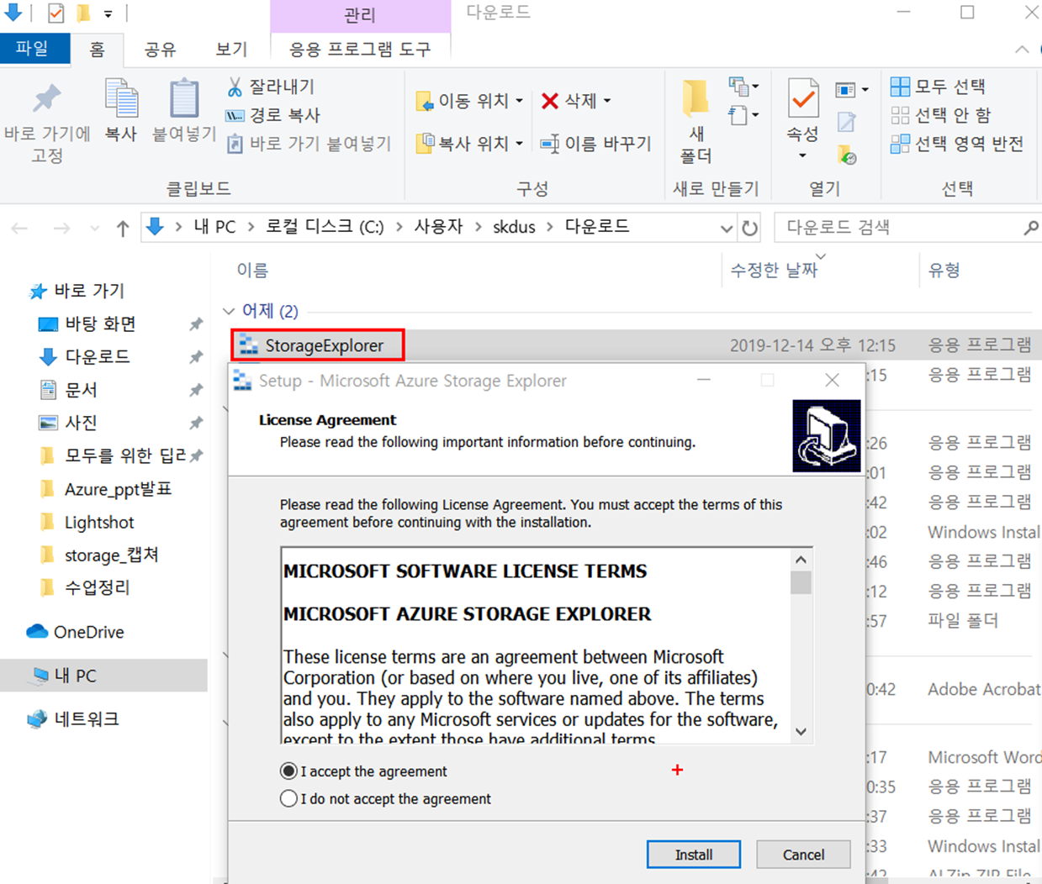The image size is (1042, 884).
Task: Choose Copy path (경로 복사)
Action: pyautogui.click(x=273, y=115)
